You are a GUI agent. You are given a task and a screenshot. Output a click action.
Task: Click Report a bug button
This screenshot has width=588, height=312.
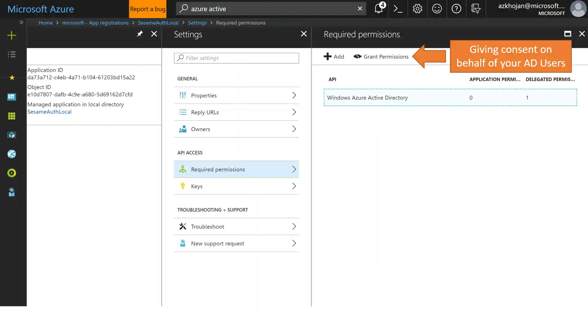pyautogui.click(x=147, y=9)
